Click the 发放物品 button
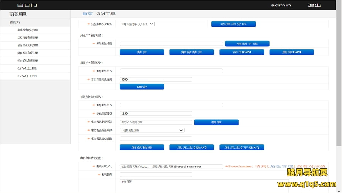 (142, 148)
